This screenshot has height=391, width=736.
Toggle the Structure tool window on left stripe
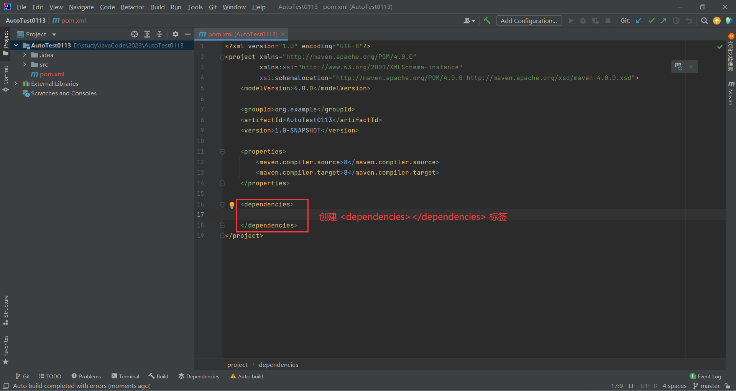tap(5, 310)
